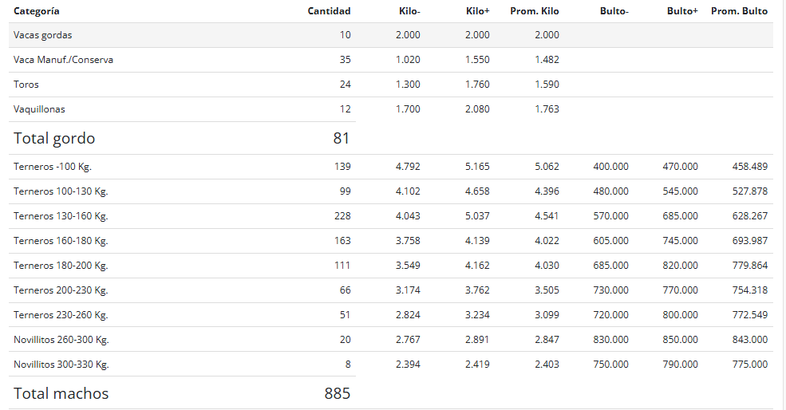Click Terneros 130-160 Kg. category

[x=61, y=216]
